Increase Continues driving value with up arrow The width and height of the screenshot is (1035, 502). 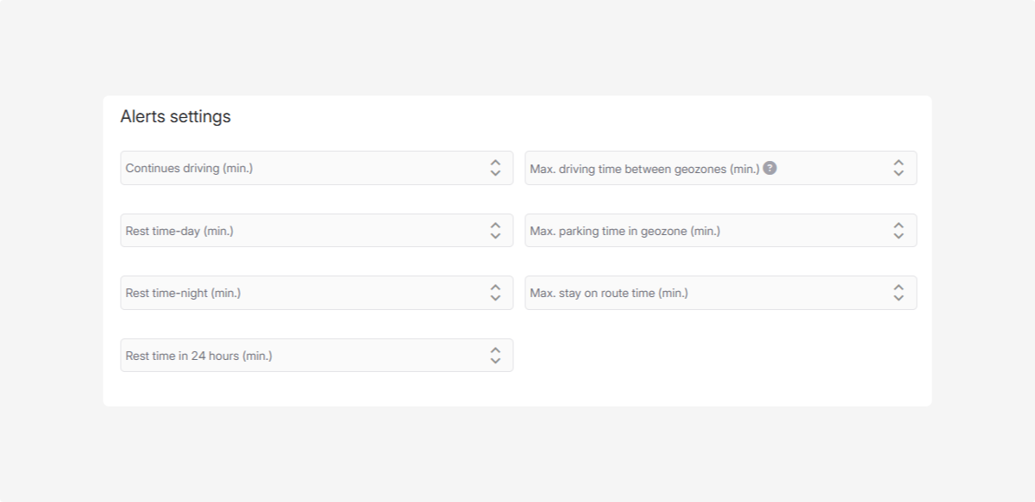[495, 162]
